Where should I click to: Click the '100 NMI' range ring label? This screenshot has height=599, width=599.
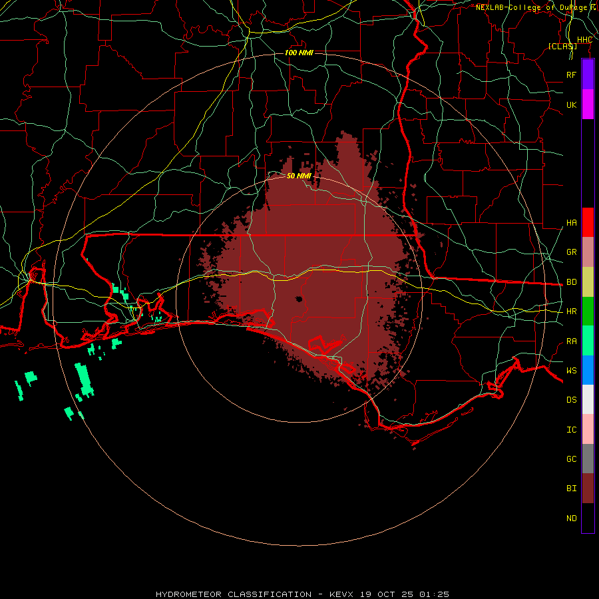pyautogui.click(x=299, y=53)
